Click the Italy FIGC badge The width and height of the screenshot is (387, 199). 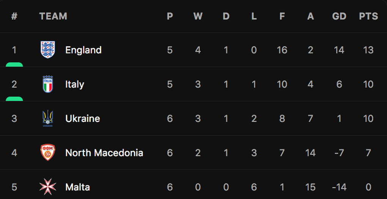click(48, 84)
